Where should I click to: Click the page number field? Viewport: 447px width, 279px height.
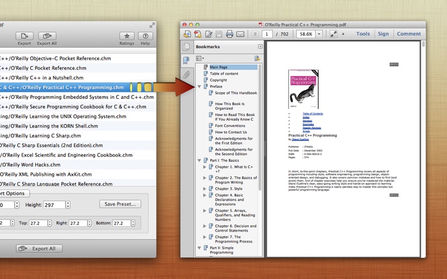tap(267, 34)
